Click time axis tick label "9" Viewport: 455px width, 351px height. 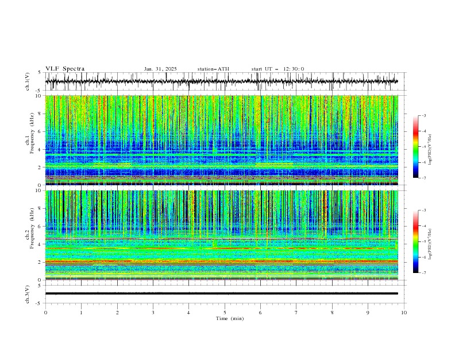tap(368, 313)
